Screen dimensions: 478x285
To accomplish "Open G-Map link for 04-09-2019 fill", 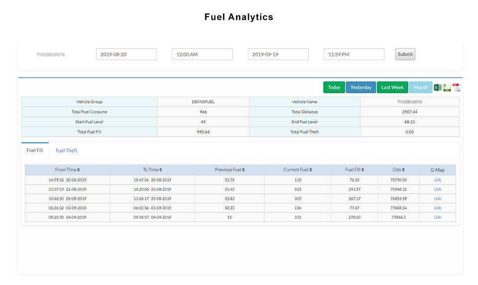I will [438, 217].
